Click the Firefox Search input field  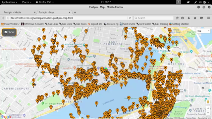(x=154, y=18)
